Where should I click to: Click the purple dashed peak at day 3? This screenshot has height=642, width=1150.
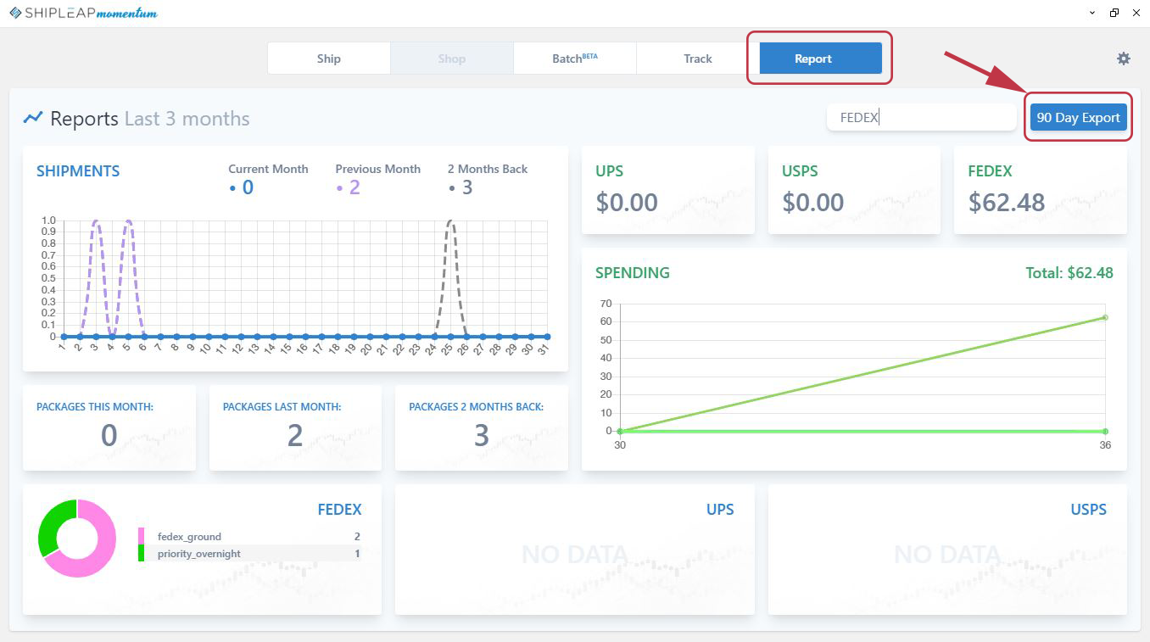point(96,221)
